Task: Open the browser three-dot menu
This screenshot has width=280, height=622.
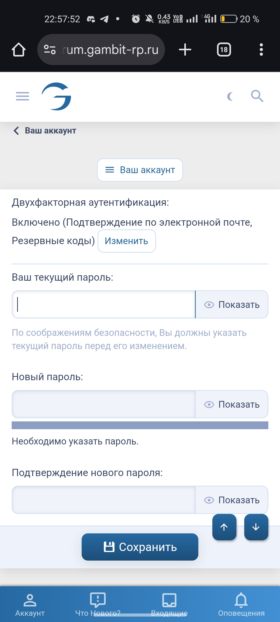Action: pos(261,50)
